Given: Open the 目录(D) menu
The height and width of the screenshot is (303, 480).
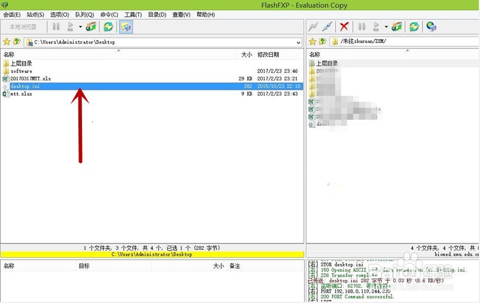Looking at the screenshot, I should point(157,15).
